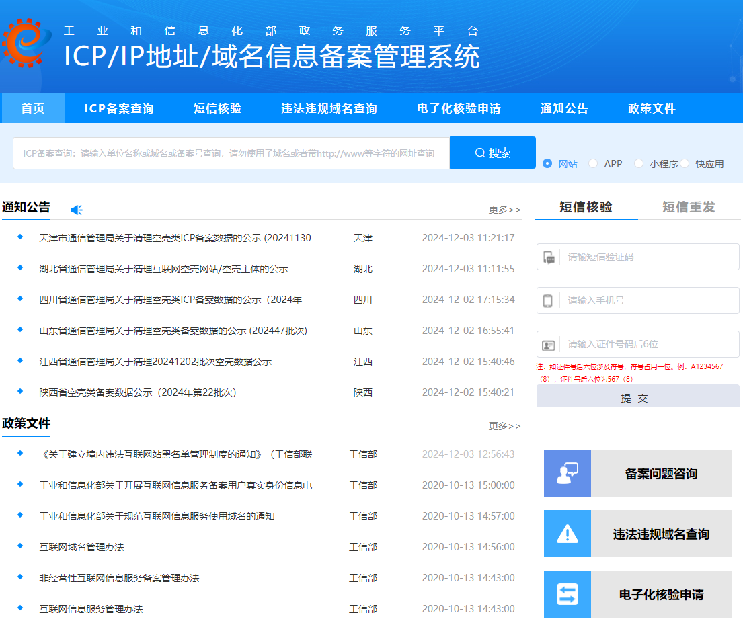Select the 快应用 radio option
Screen dimensions: 743x621
point(685,163)
